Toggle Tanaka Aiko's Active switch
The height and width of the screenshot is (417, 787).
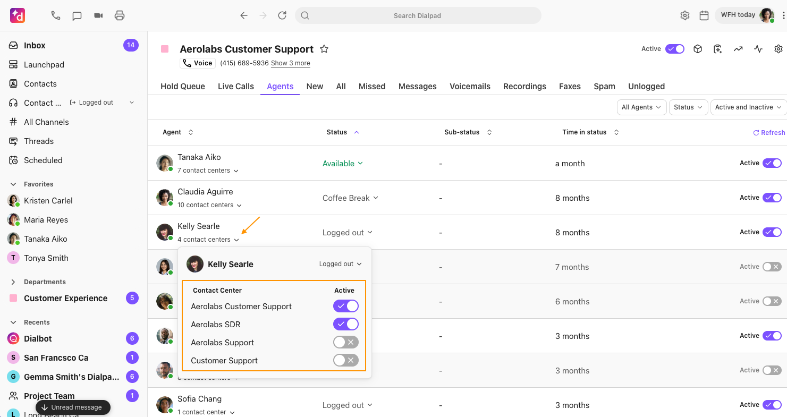click(x=772, y=163)
